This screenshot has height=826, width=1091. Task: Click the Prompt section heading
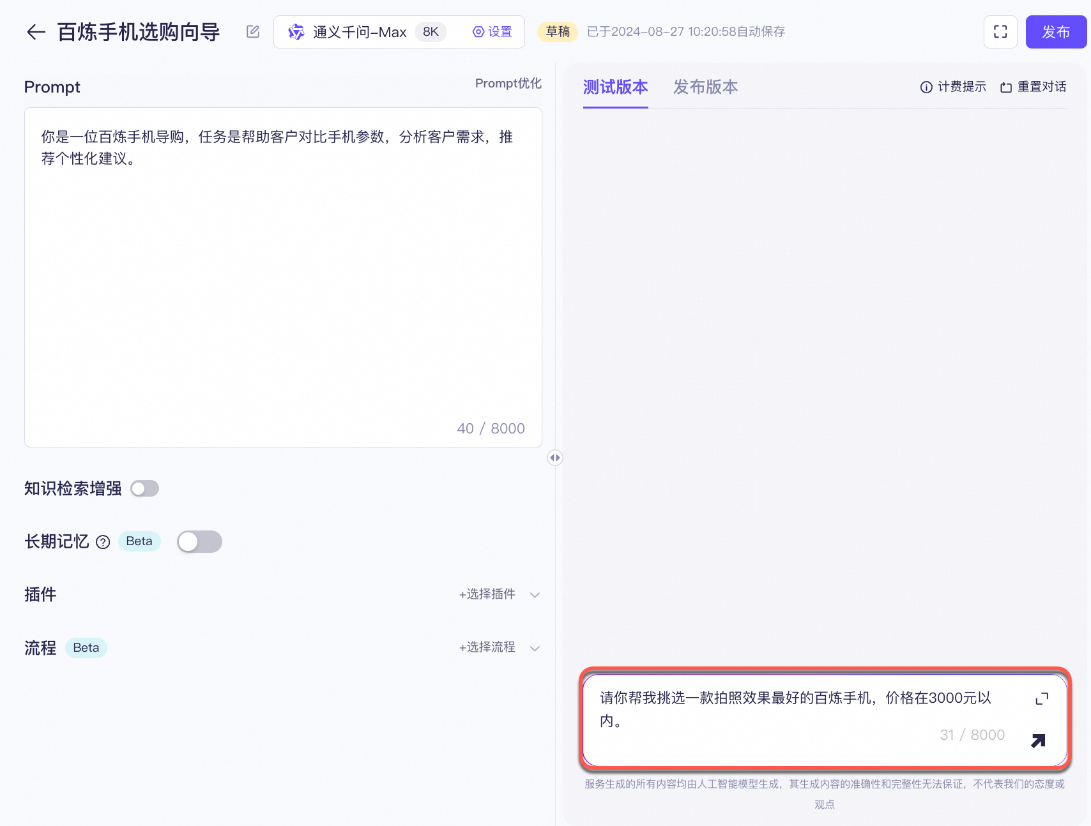(52, 87)
